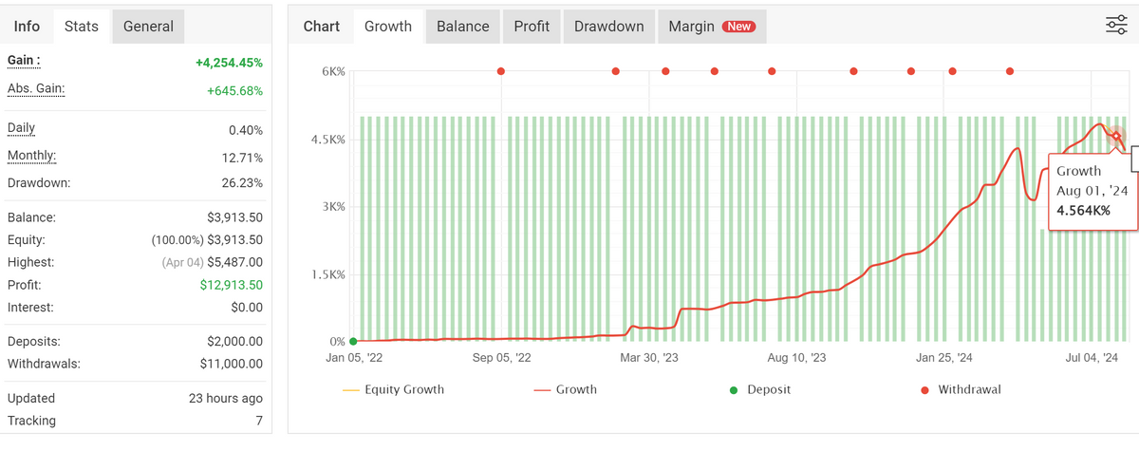Image resolution: width=1139 pixels, height=451 pixels.
Task: Open the Info tab
Action: 27,27
